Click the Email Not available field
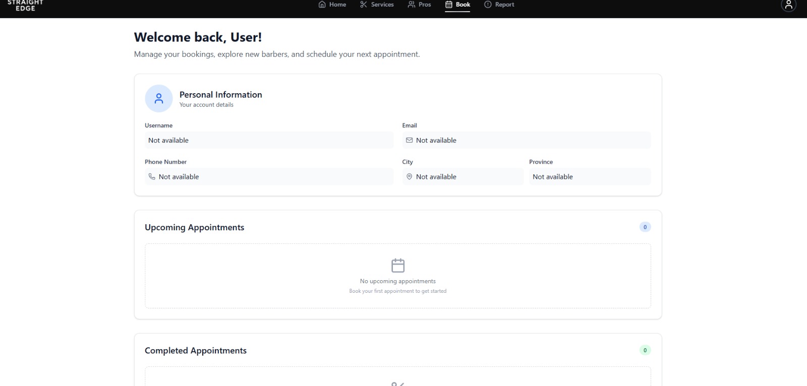The image size is (807, 386). click(x=527, y=140)
